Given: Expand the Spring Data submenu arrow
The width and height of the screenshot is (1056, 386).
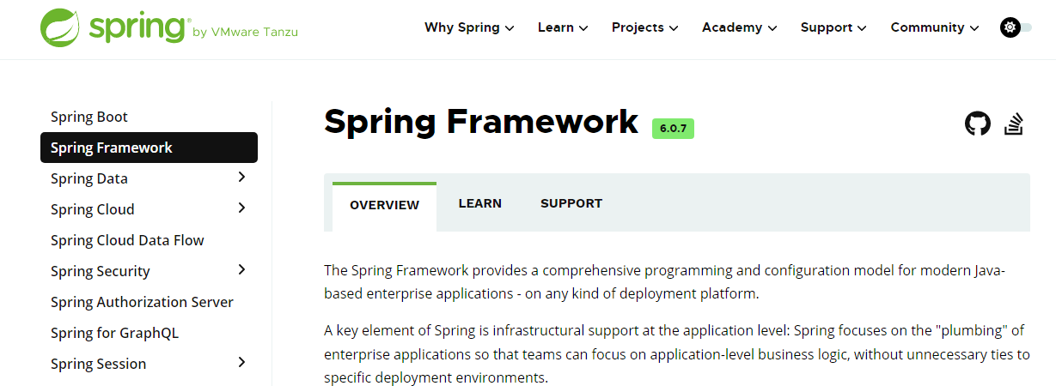Looking at the screenshot, I should [x=241, y=178].
